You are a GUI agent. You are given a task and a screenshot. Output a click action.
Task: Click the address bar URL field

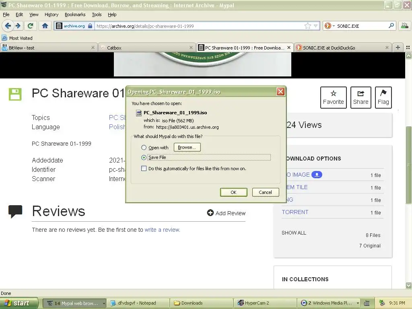(200, 26)
